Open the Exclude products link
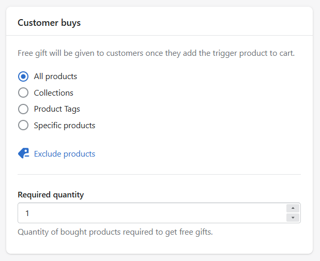This screenshot has height=261, width=320. tap(65, 153)
